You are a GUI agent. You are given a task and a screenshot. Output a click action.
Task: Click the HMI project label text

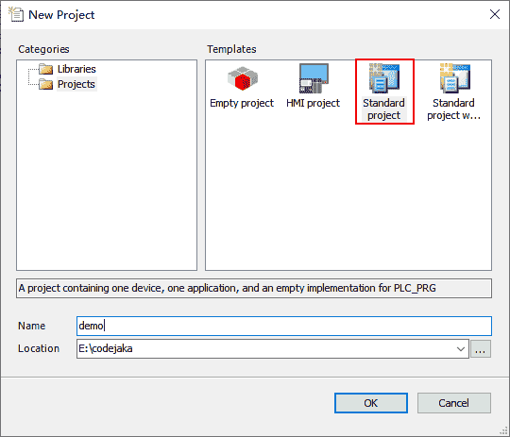tap(313, 103)
